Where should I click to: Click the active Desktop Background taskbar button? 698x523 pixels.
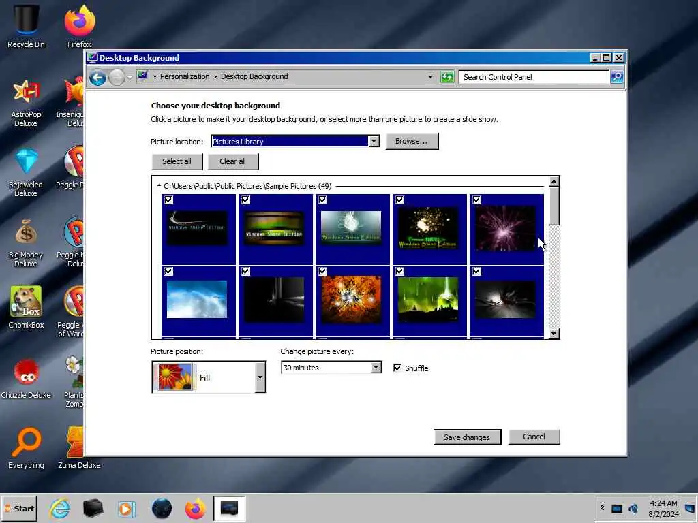coord(229,508)
